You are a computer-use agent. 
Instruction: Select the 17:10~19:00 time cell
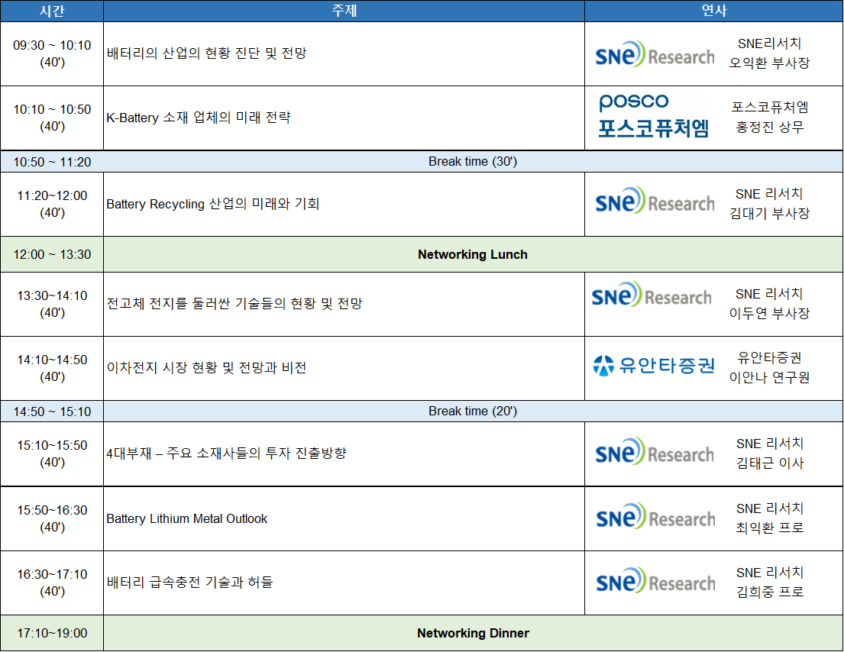point(52,633)
